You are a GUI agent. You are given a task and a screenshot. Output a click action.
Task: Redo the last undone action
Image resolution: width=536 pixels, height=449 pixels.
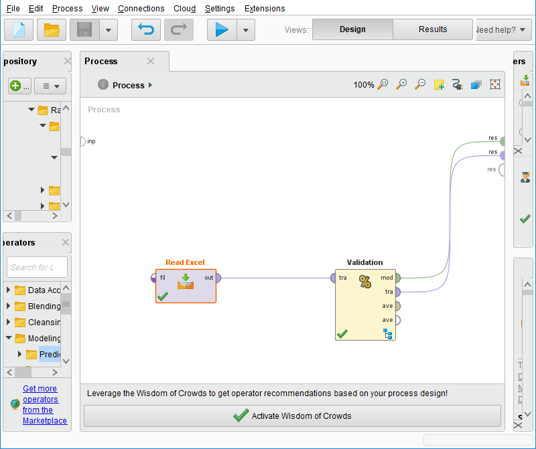[179, 30]
